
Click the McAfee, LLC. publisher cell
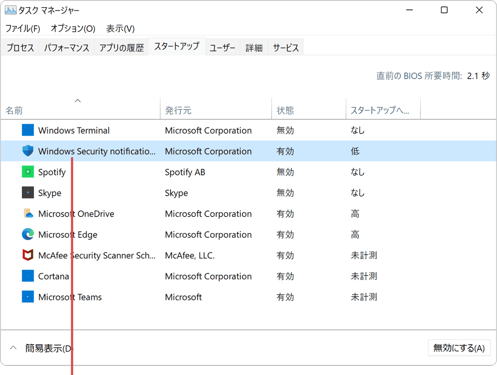click(x=190, y=255)
